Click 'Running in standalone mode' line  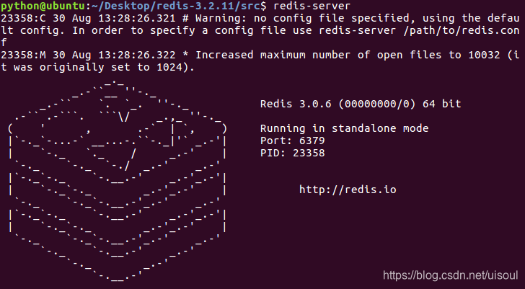[344, 128]
